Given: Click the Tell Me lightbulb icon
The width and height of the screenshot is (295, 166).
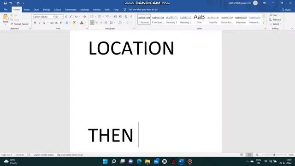Looking at the screenshot, I should pyautogui.click(x=124, y=9).
